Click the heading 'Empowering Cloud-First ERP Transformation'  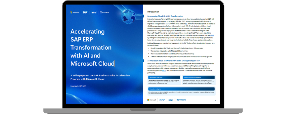click(x=165, y=16)
